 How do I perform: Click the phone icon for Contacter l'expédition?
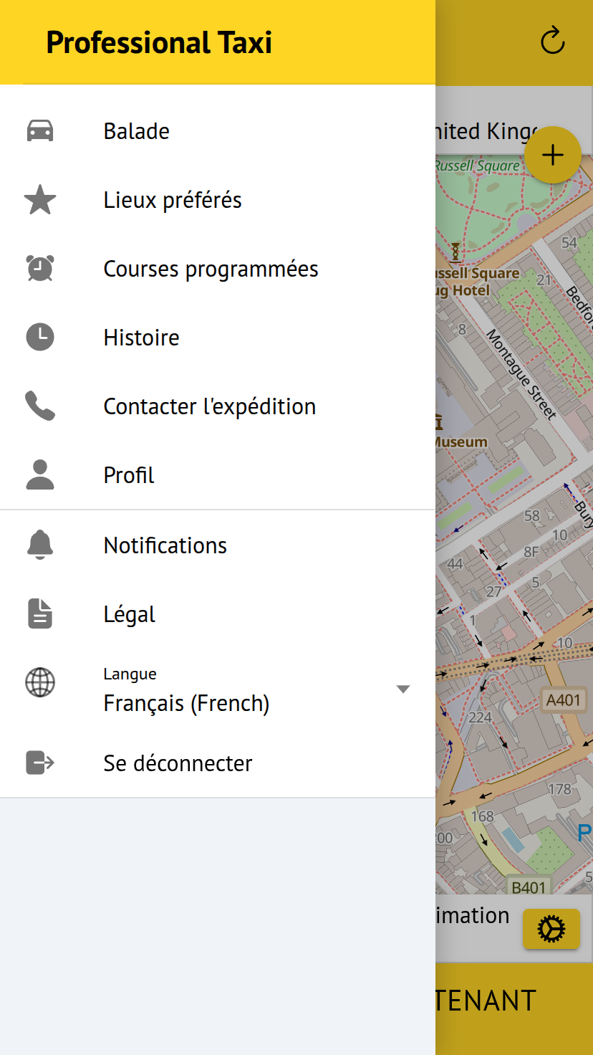40,406
